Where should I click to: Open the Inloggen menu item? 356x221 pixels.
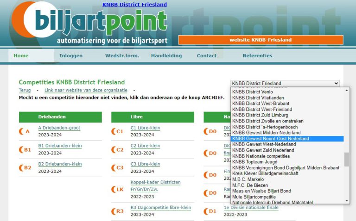click(x=71, y=55)
